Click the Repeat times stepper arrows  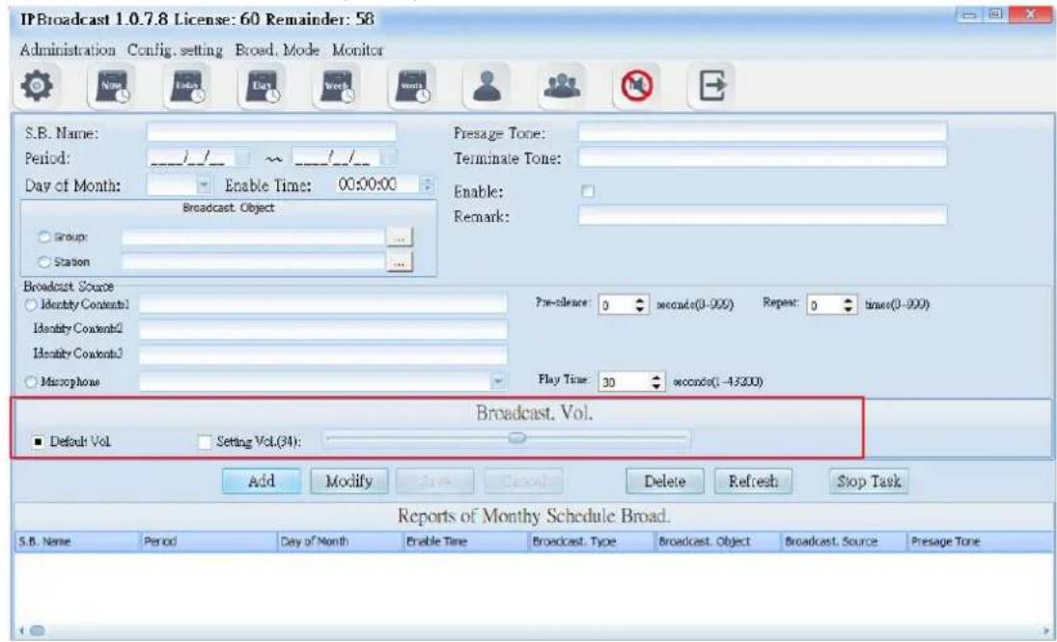click(x=849, y=305)
